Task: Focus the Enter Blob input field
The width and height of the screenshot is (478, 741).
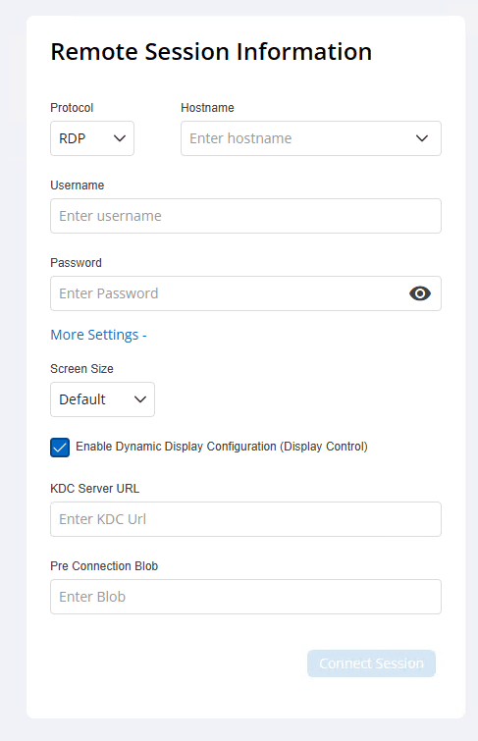Action: click(245, 597)
